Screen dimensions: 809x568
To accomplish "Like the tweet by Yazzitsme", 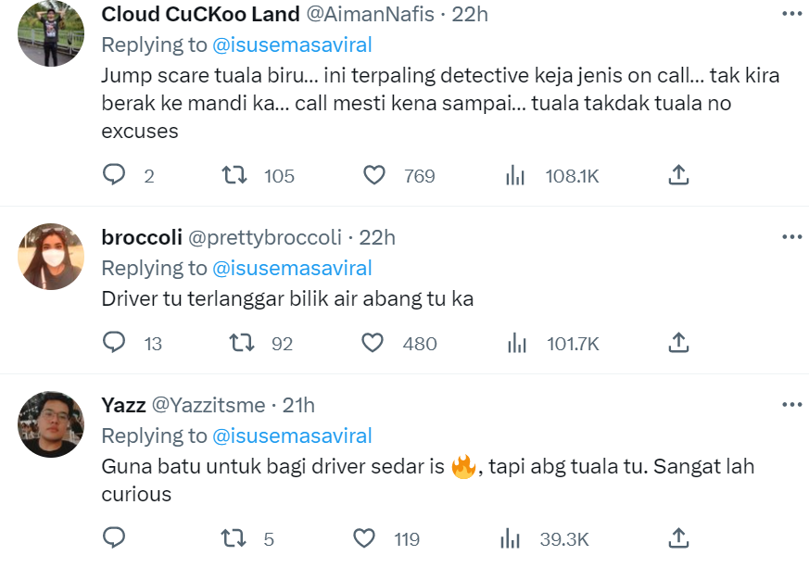I will pyautogui.click(x=365, y=537).
